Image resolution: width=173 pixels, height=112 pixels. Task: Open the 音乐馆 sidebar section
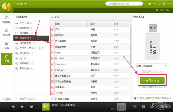pos(6,33)
